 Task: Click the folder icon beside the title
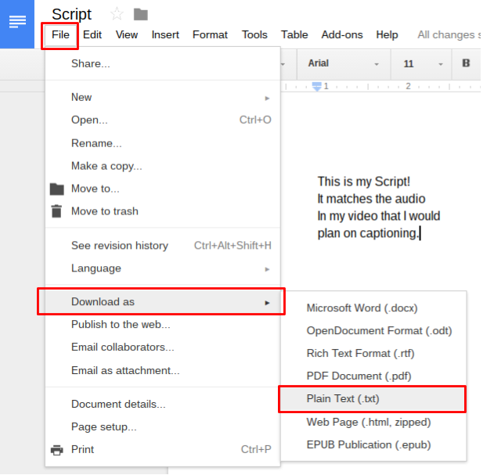pyautogui.click(x=140, y=15)
